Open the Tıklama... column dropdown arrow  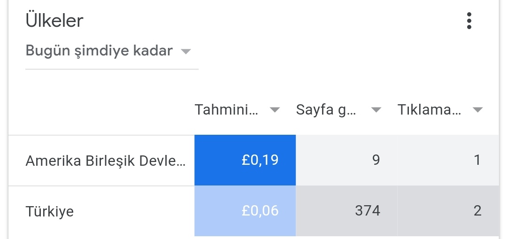tap(477, 110)
